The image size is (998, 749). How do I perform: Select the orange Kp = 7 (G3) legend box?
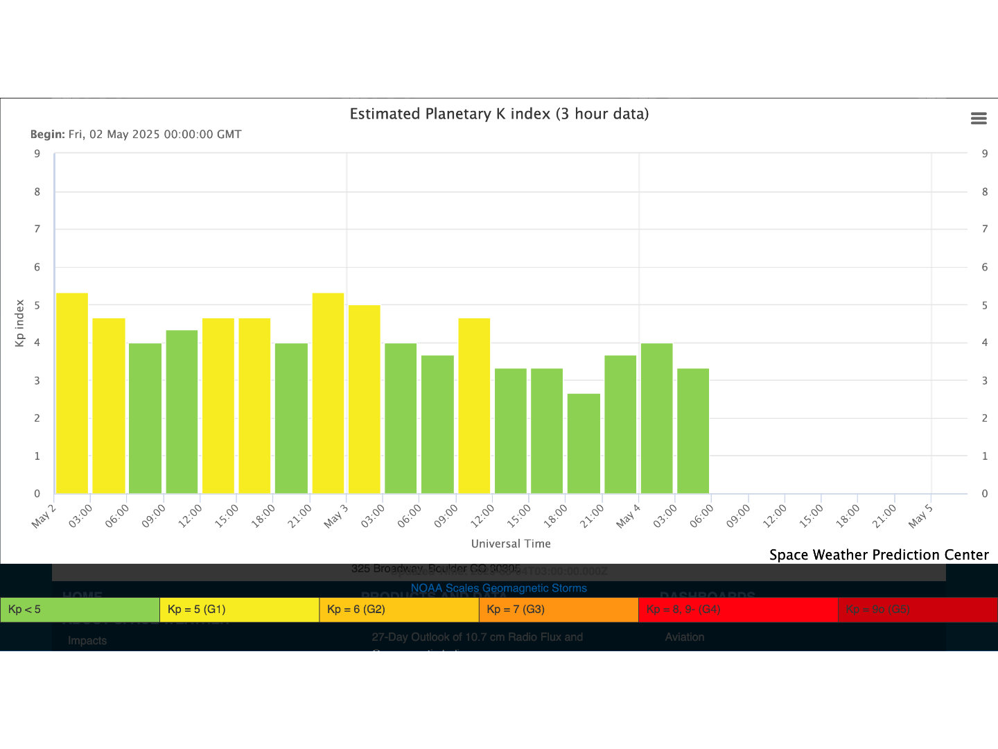pyautogui.click(x=558, y=610)
